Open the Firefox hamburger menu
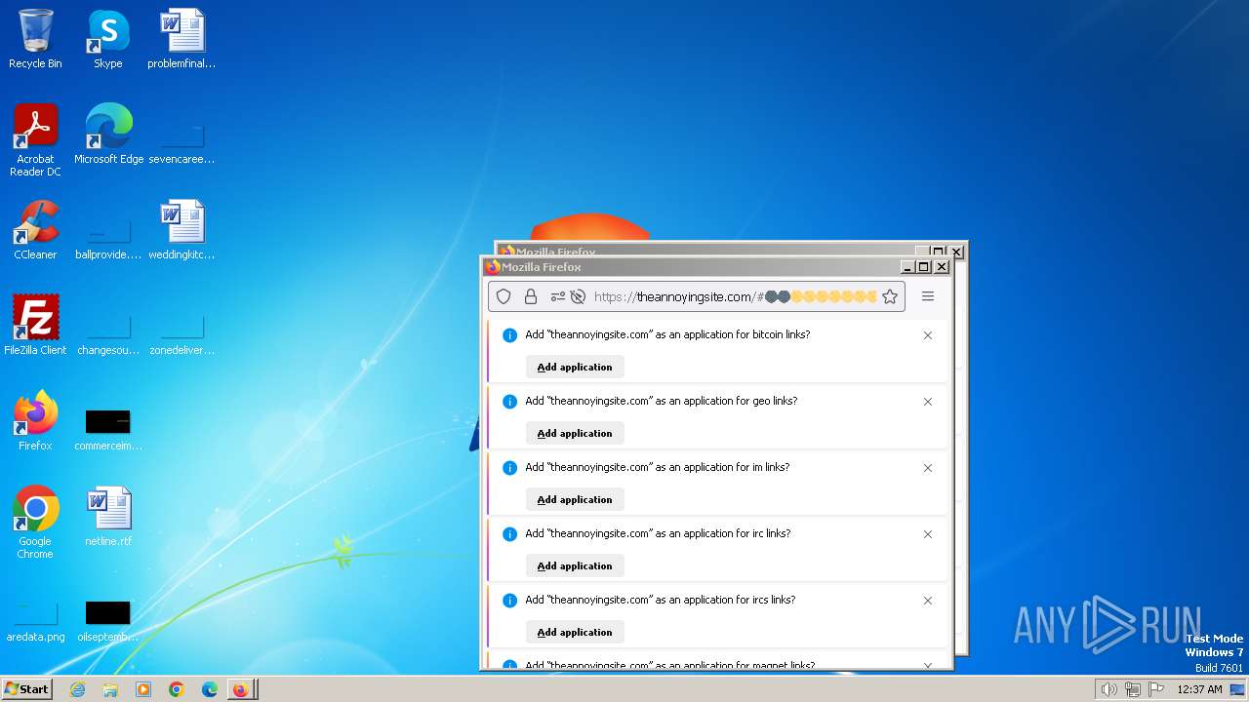 point(928,296)
